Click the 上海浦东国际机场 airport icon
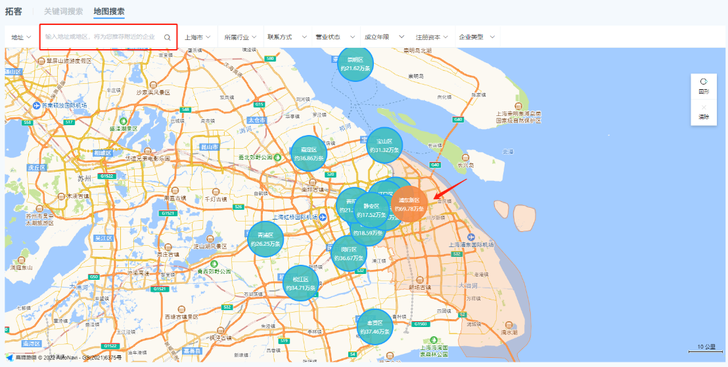Image resolution: width=728 pixels, height=367 pixels. tap(472, 237)
